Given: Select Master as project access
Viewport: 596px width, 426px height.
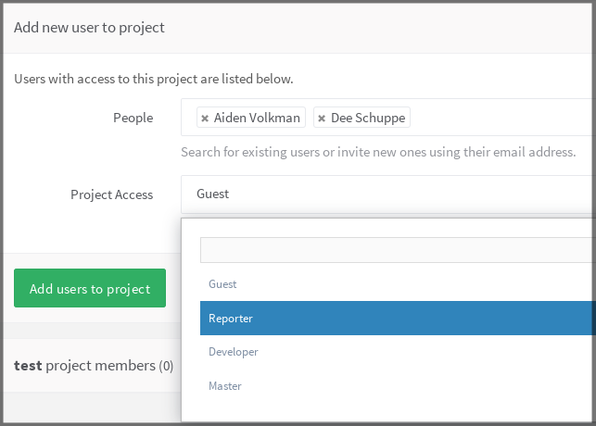Looking at the screenshot, I should click(225, 386).
